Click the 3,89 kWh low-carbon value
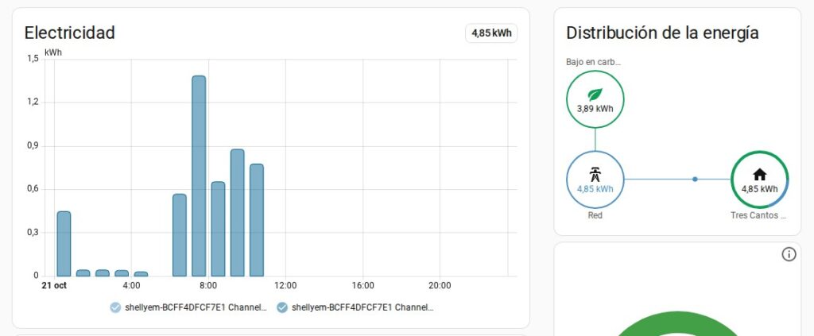This screenshot has width=814, height=336. click(595, 109)
